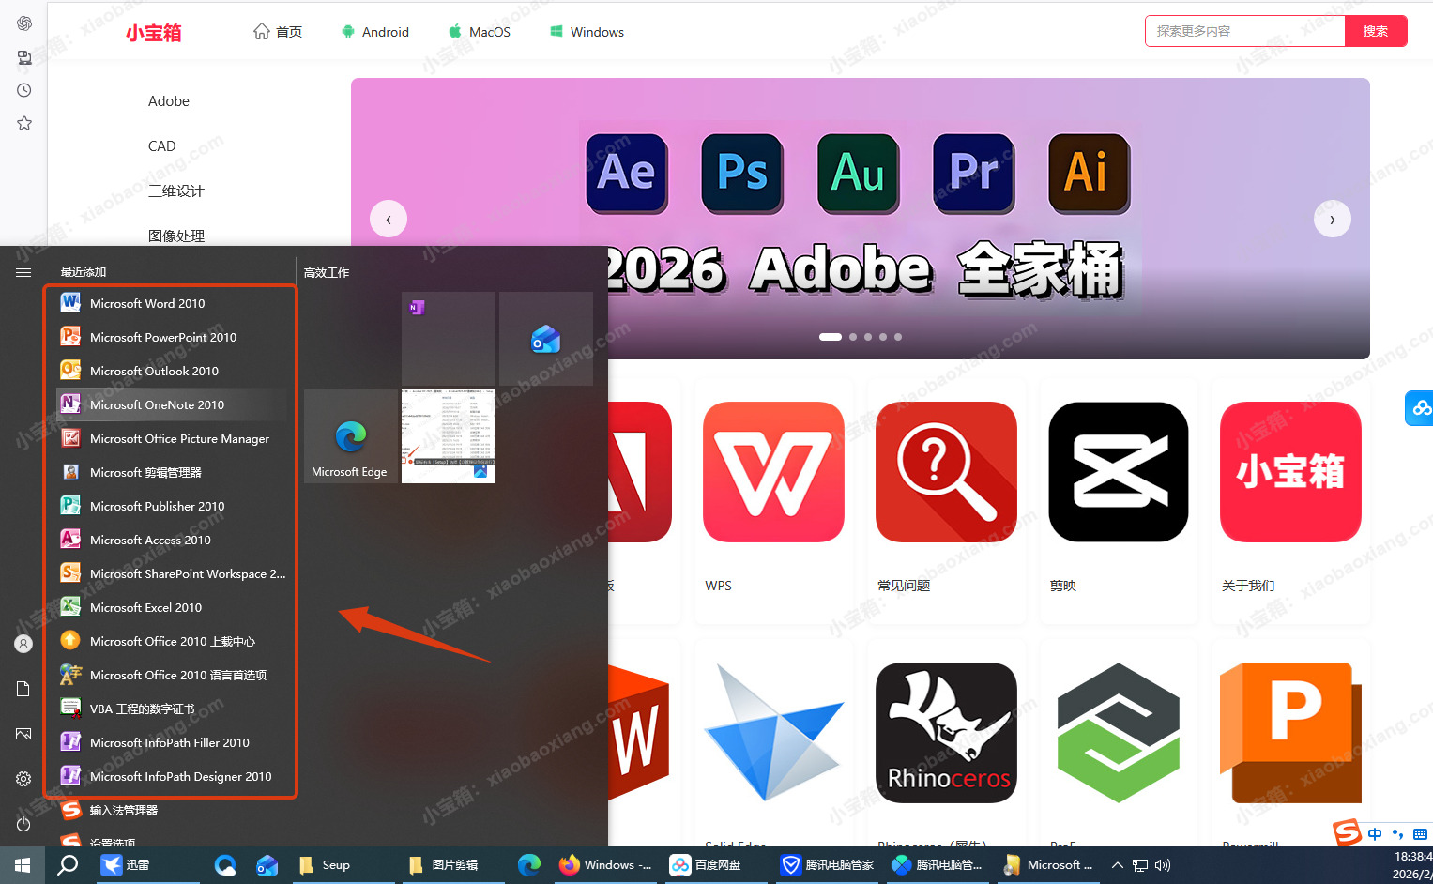Show hidden system tray icons chevron
Viewport: 1433px width, 884px height.
[1117, 865]
